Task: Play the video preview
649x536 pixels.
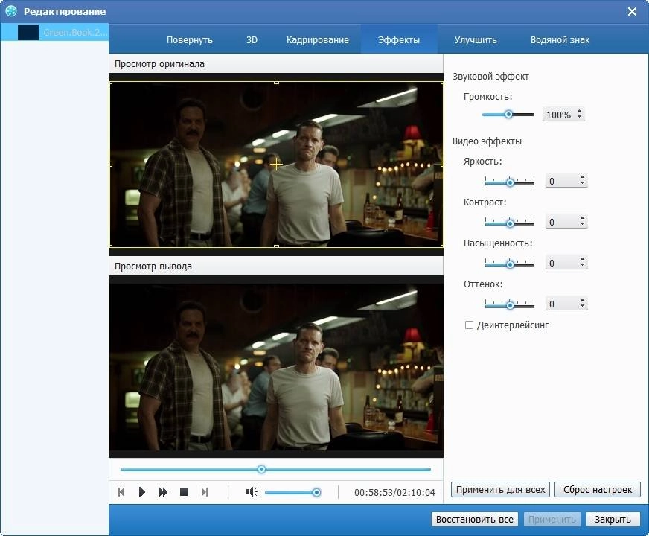Action: coord(142,492)
